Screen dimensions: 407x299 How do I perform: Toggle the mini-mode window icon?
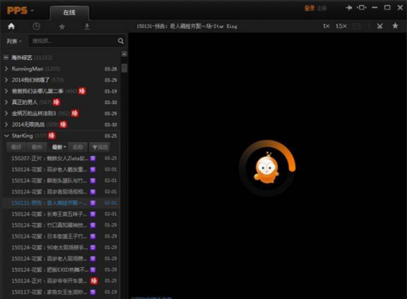tap(362, 8)
